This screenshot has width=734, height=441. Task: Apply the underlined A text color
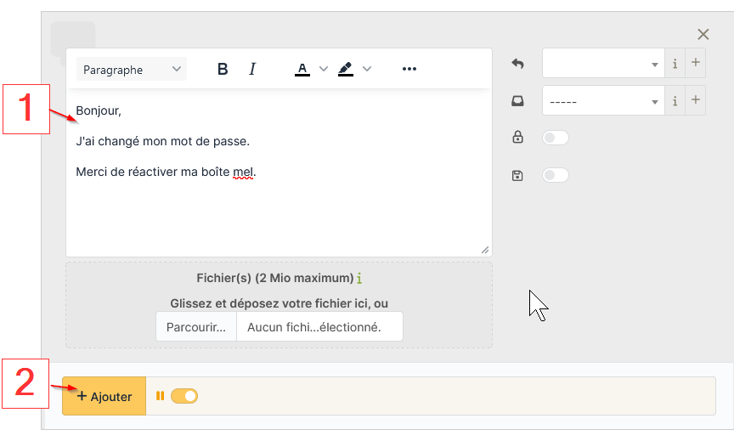[x=302, y=70]
